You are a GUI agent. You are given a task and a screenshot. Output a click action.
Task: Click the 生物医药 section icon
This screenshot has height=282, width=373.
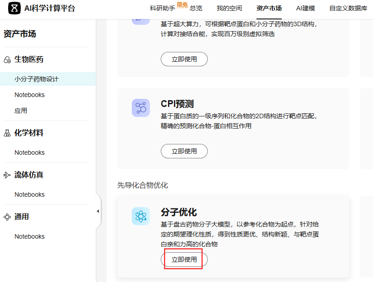click(x=7, y=60)
